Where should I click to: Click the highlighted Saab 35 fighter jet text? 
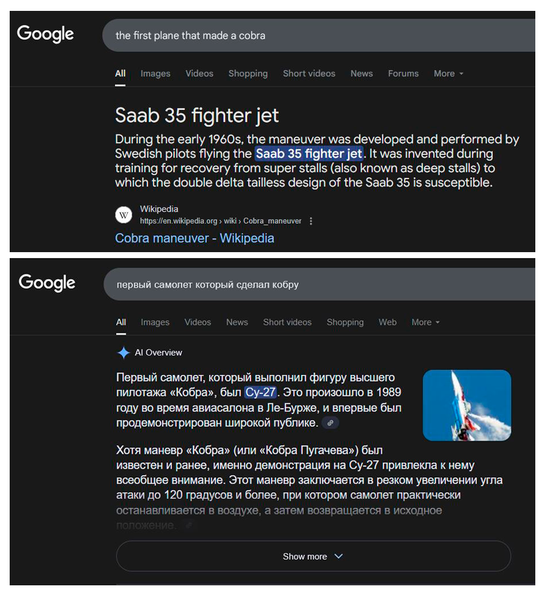click(x=308, y=154)
